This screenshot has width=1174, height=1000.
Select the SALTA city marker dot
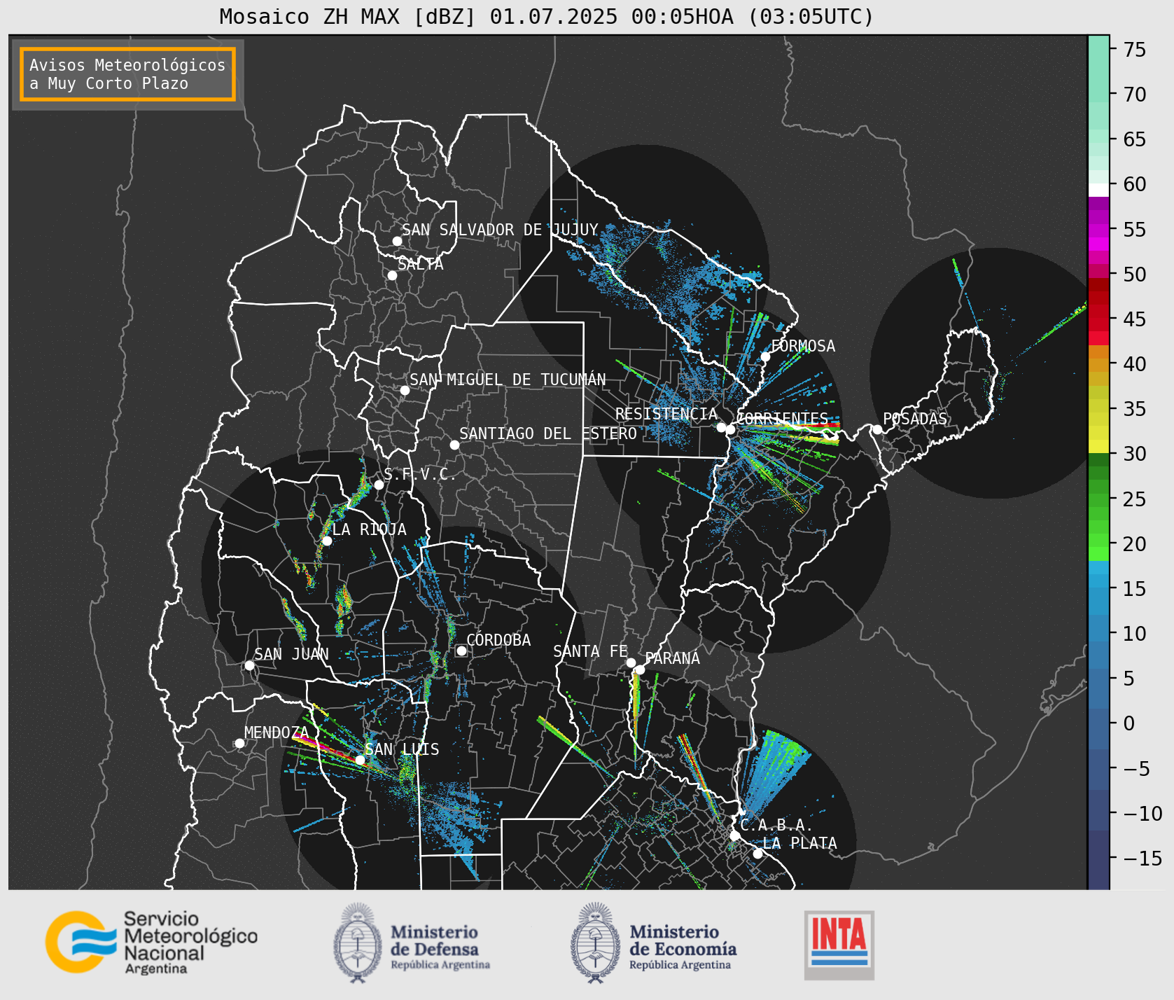tap(392, 275)
